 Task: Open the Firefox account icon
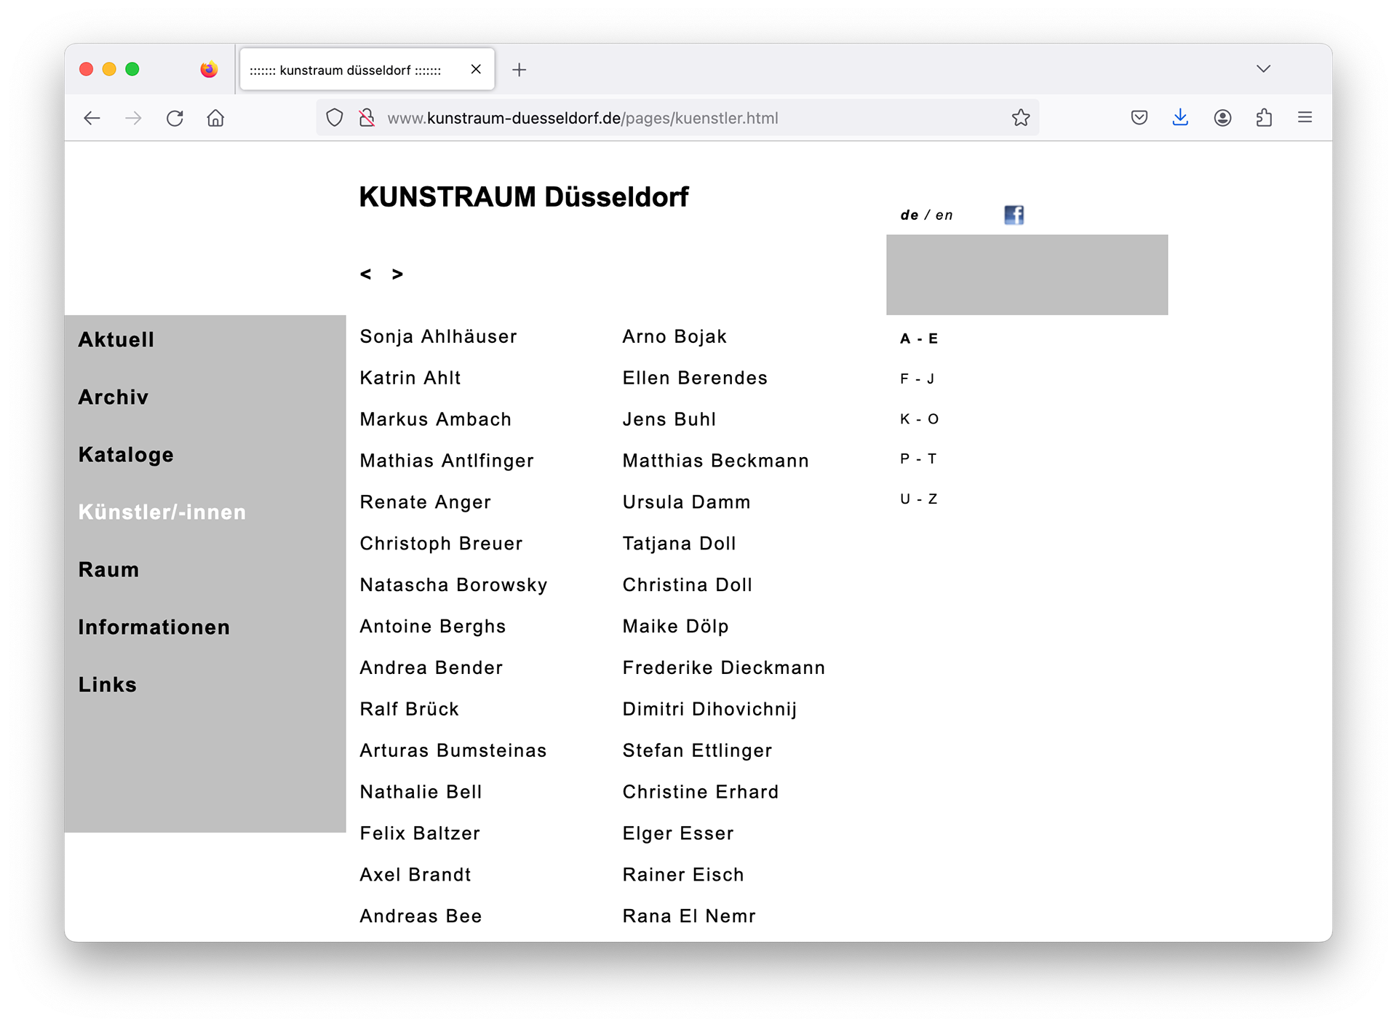point(1222,118)
